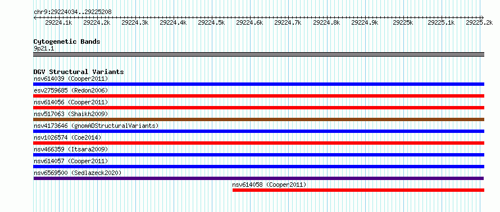Select the gray 9p21.1 cytogenetic band bar
This screenshot has height=212, width=500.
pyautogui.click(x=258, y=54)
